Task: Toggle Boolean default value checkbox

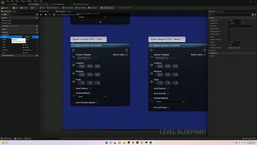Action: pyautogui.click(x=229, y=56)
